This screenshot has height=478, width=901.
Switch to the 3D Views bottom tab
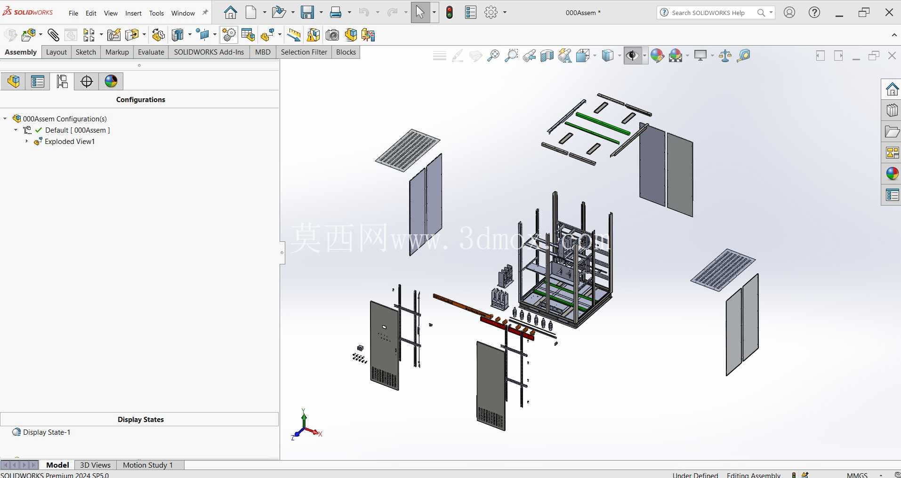[95, 465]
